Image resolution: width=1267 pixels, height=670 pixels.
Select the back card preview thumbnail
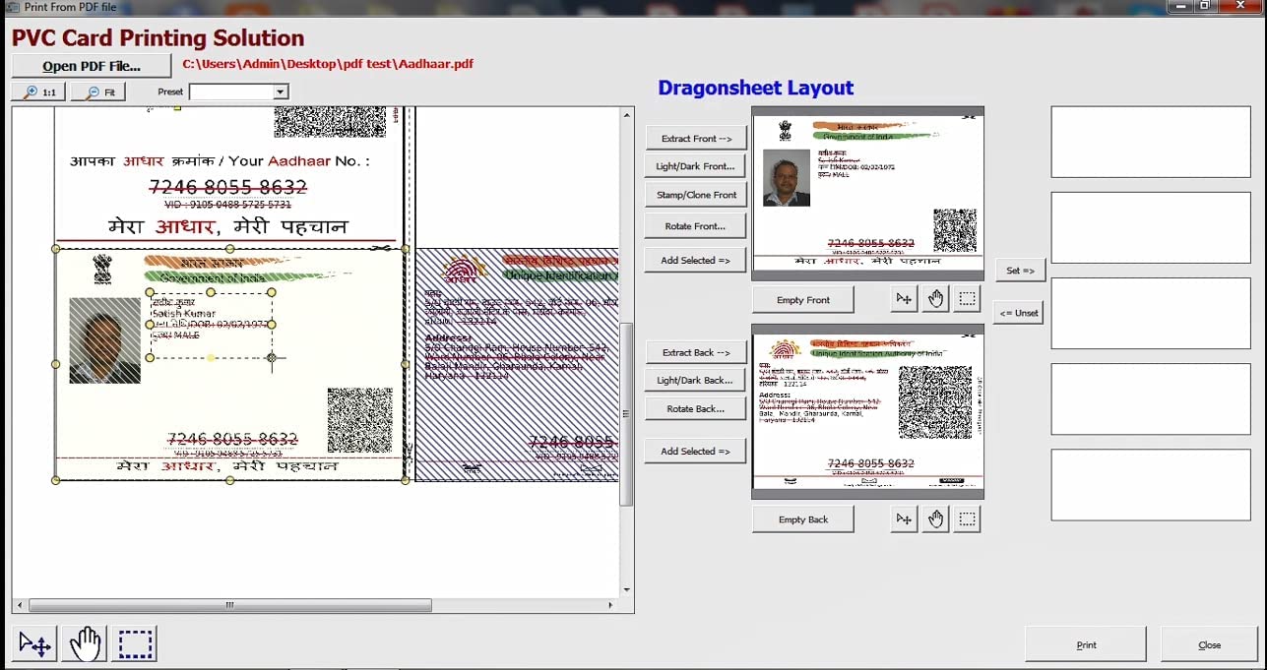tap(867, 412)
